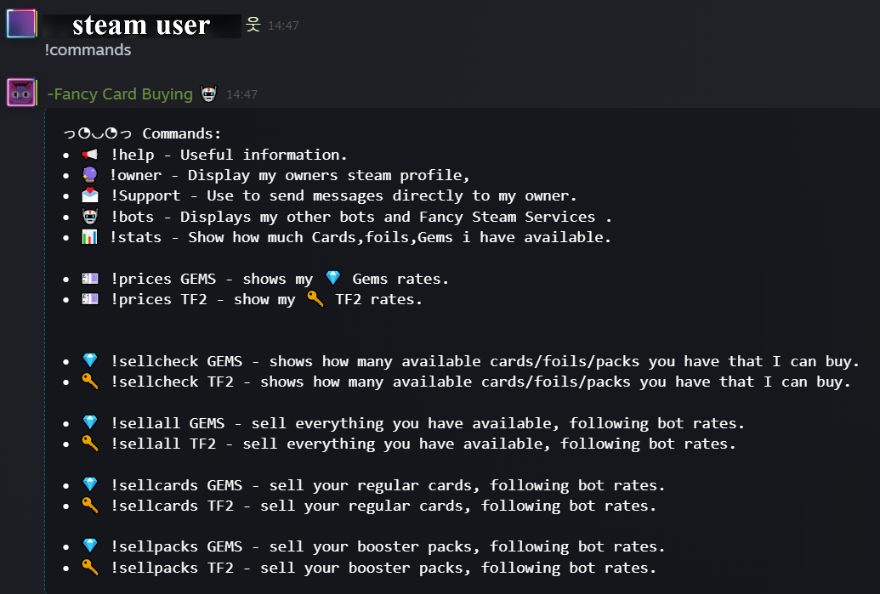Click the key icon beside !sellpacks TF2

pyautogui.click(x=90, y=567)
